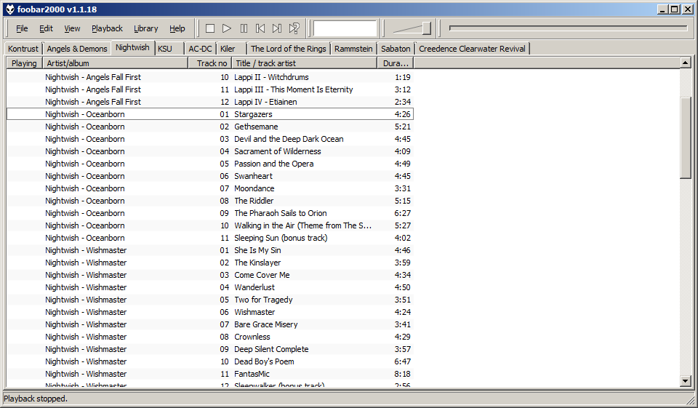698x408 pixels.
Task: Click the Playback stopped status text
Action: tap(36, 399)
